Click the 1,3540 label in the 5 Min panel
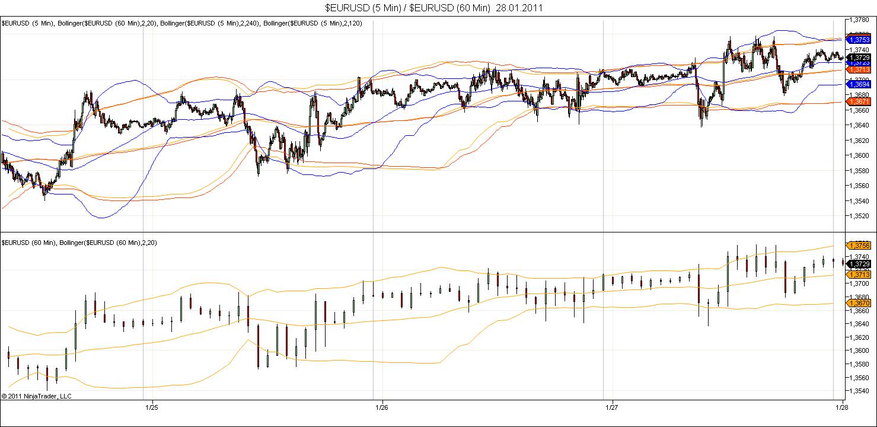This screenshot has height=427, width=877. point(860,201)
